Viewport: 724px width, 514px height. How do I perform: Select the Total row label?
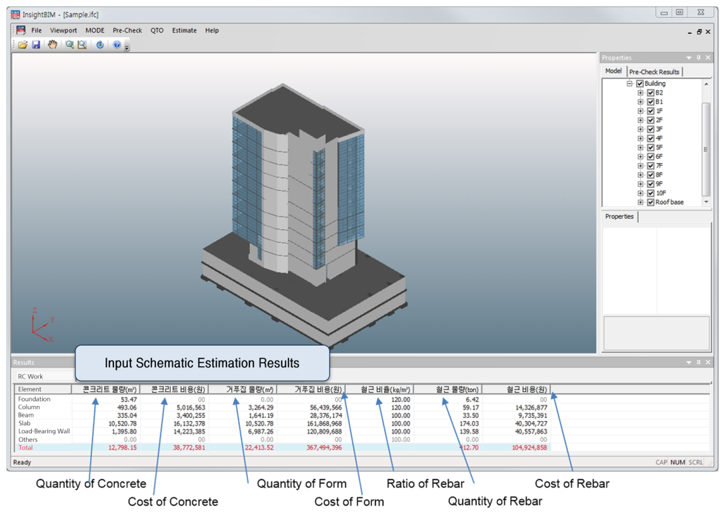coord(25,447)
